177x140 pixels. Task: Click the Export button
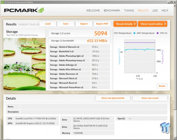pos(84,24)
